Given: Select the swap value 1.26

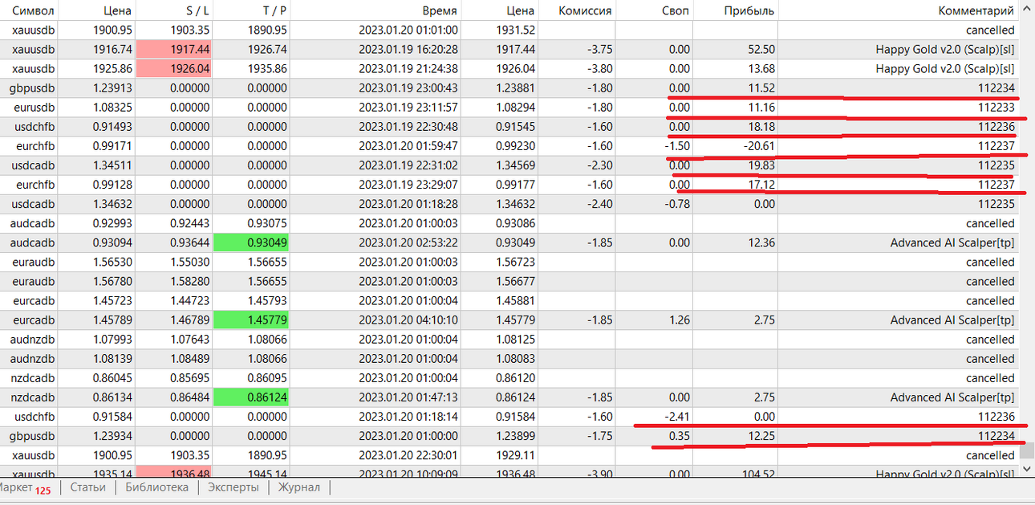Looking at the screenshot, I should click(x=679, y=320).
